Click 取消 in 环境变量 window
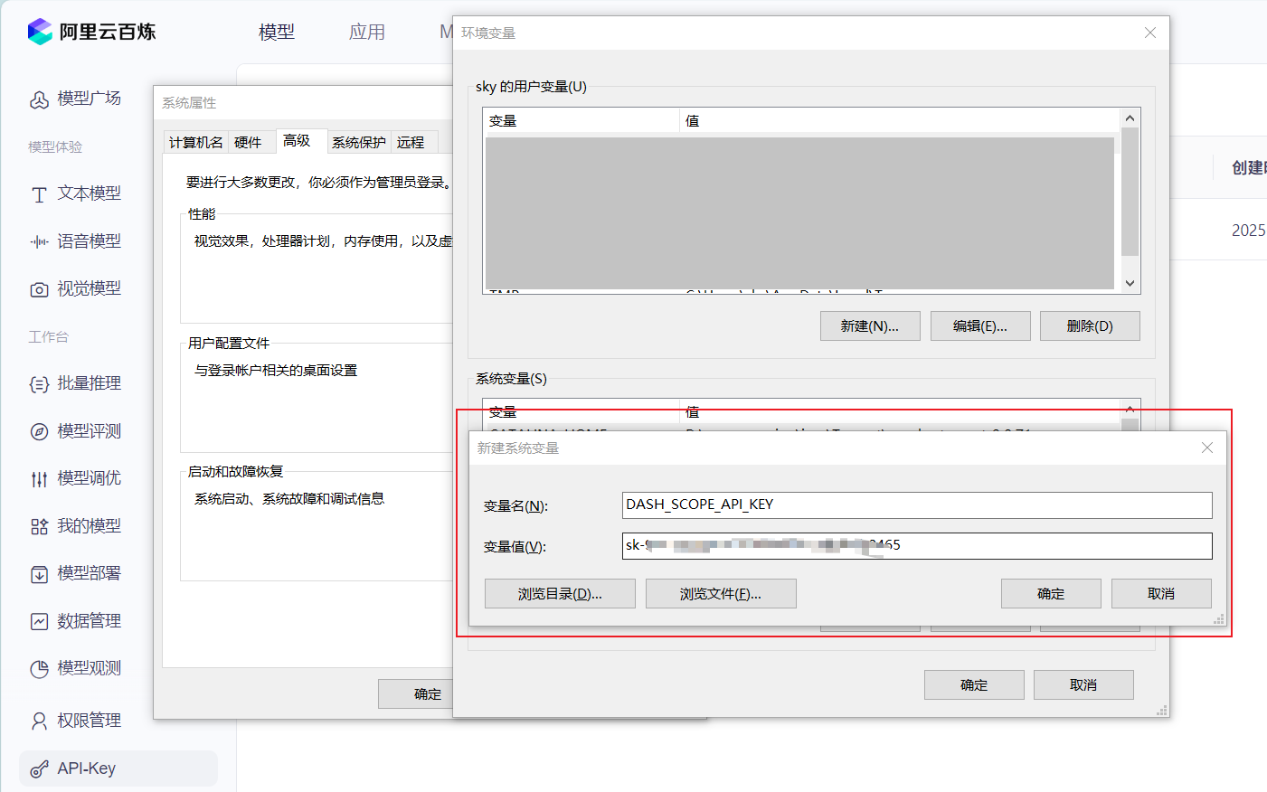1267x792 pixels. click(1083, 684)
